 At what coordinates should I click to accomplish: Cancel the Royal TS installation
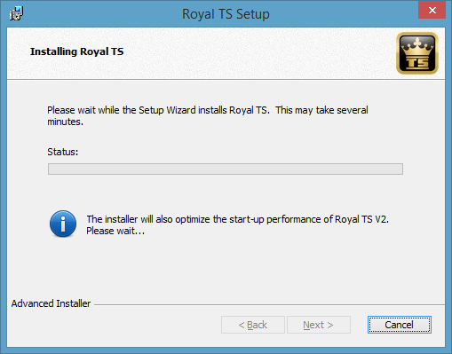400,325
